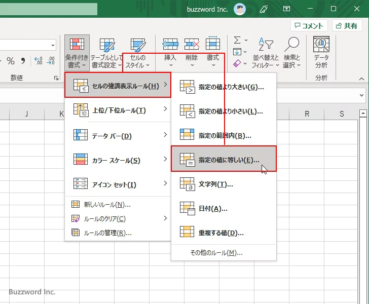This screenshot has width=369, height=304.
Task: Click the user account avatar
Action: pos(240,9)
